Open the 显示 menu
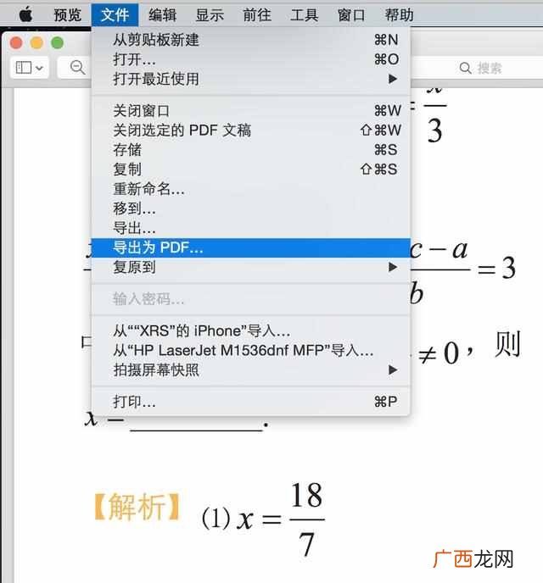 pos(210,15)
